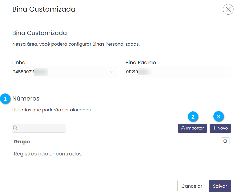Click the Linha field label
235x193 pixels.
pos(19,62)
